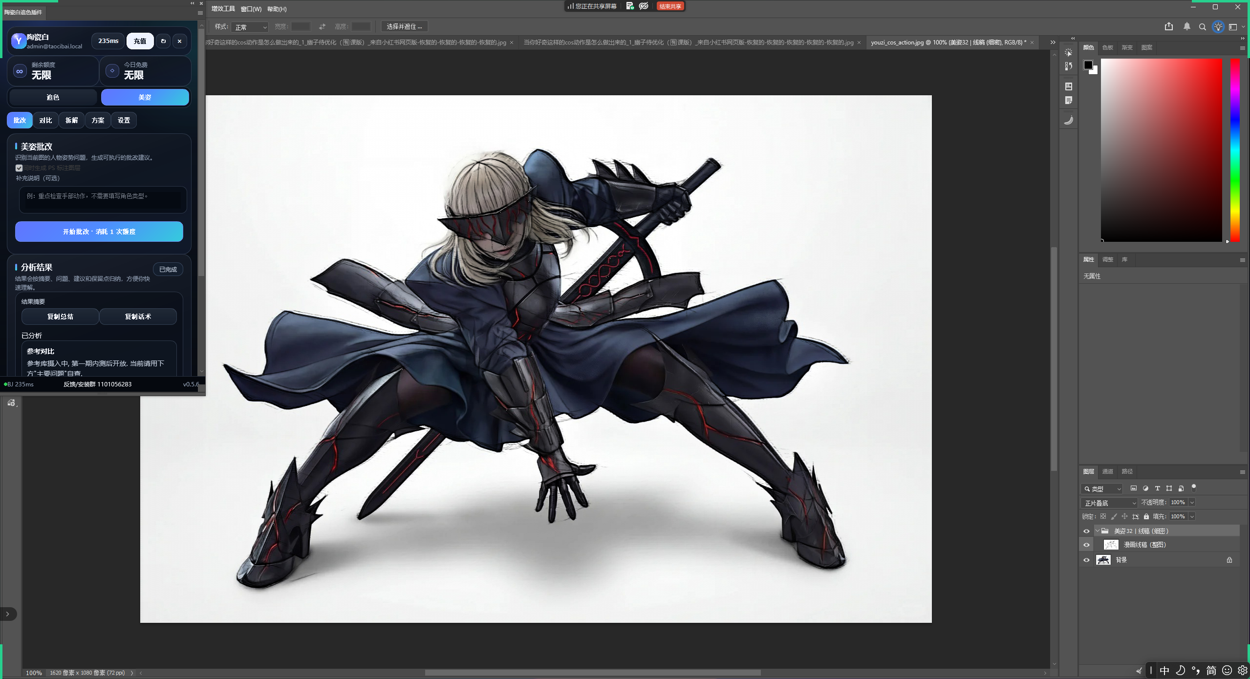Click the 选择并遮住 button

[404, 26]
